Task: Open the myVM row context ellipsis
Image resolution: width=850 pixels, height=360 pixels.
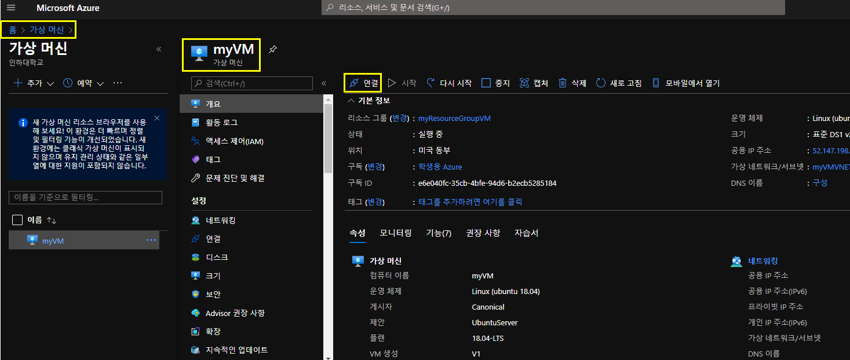Action: pos(151,240)
